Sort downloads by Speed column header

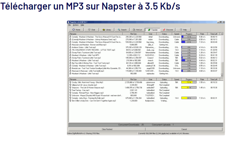[x=177, y=34]
